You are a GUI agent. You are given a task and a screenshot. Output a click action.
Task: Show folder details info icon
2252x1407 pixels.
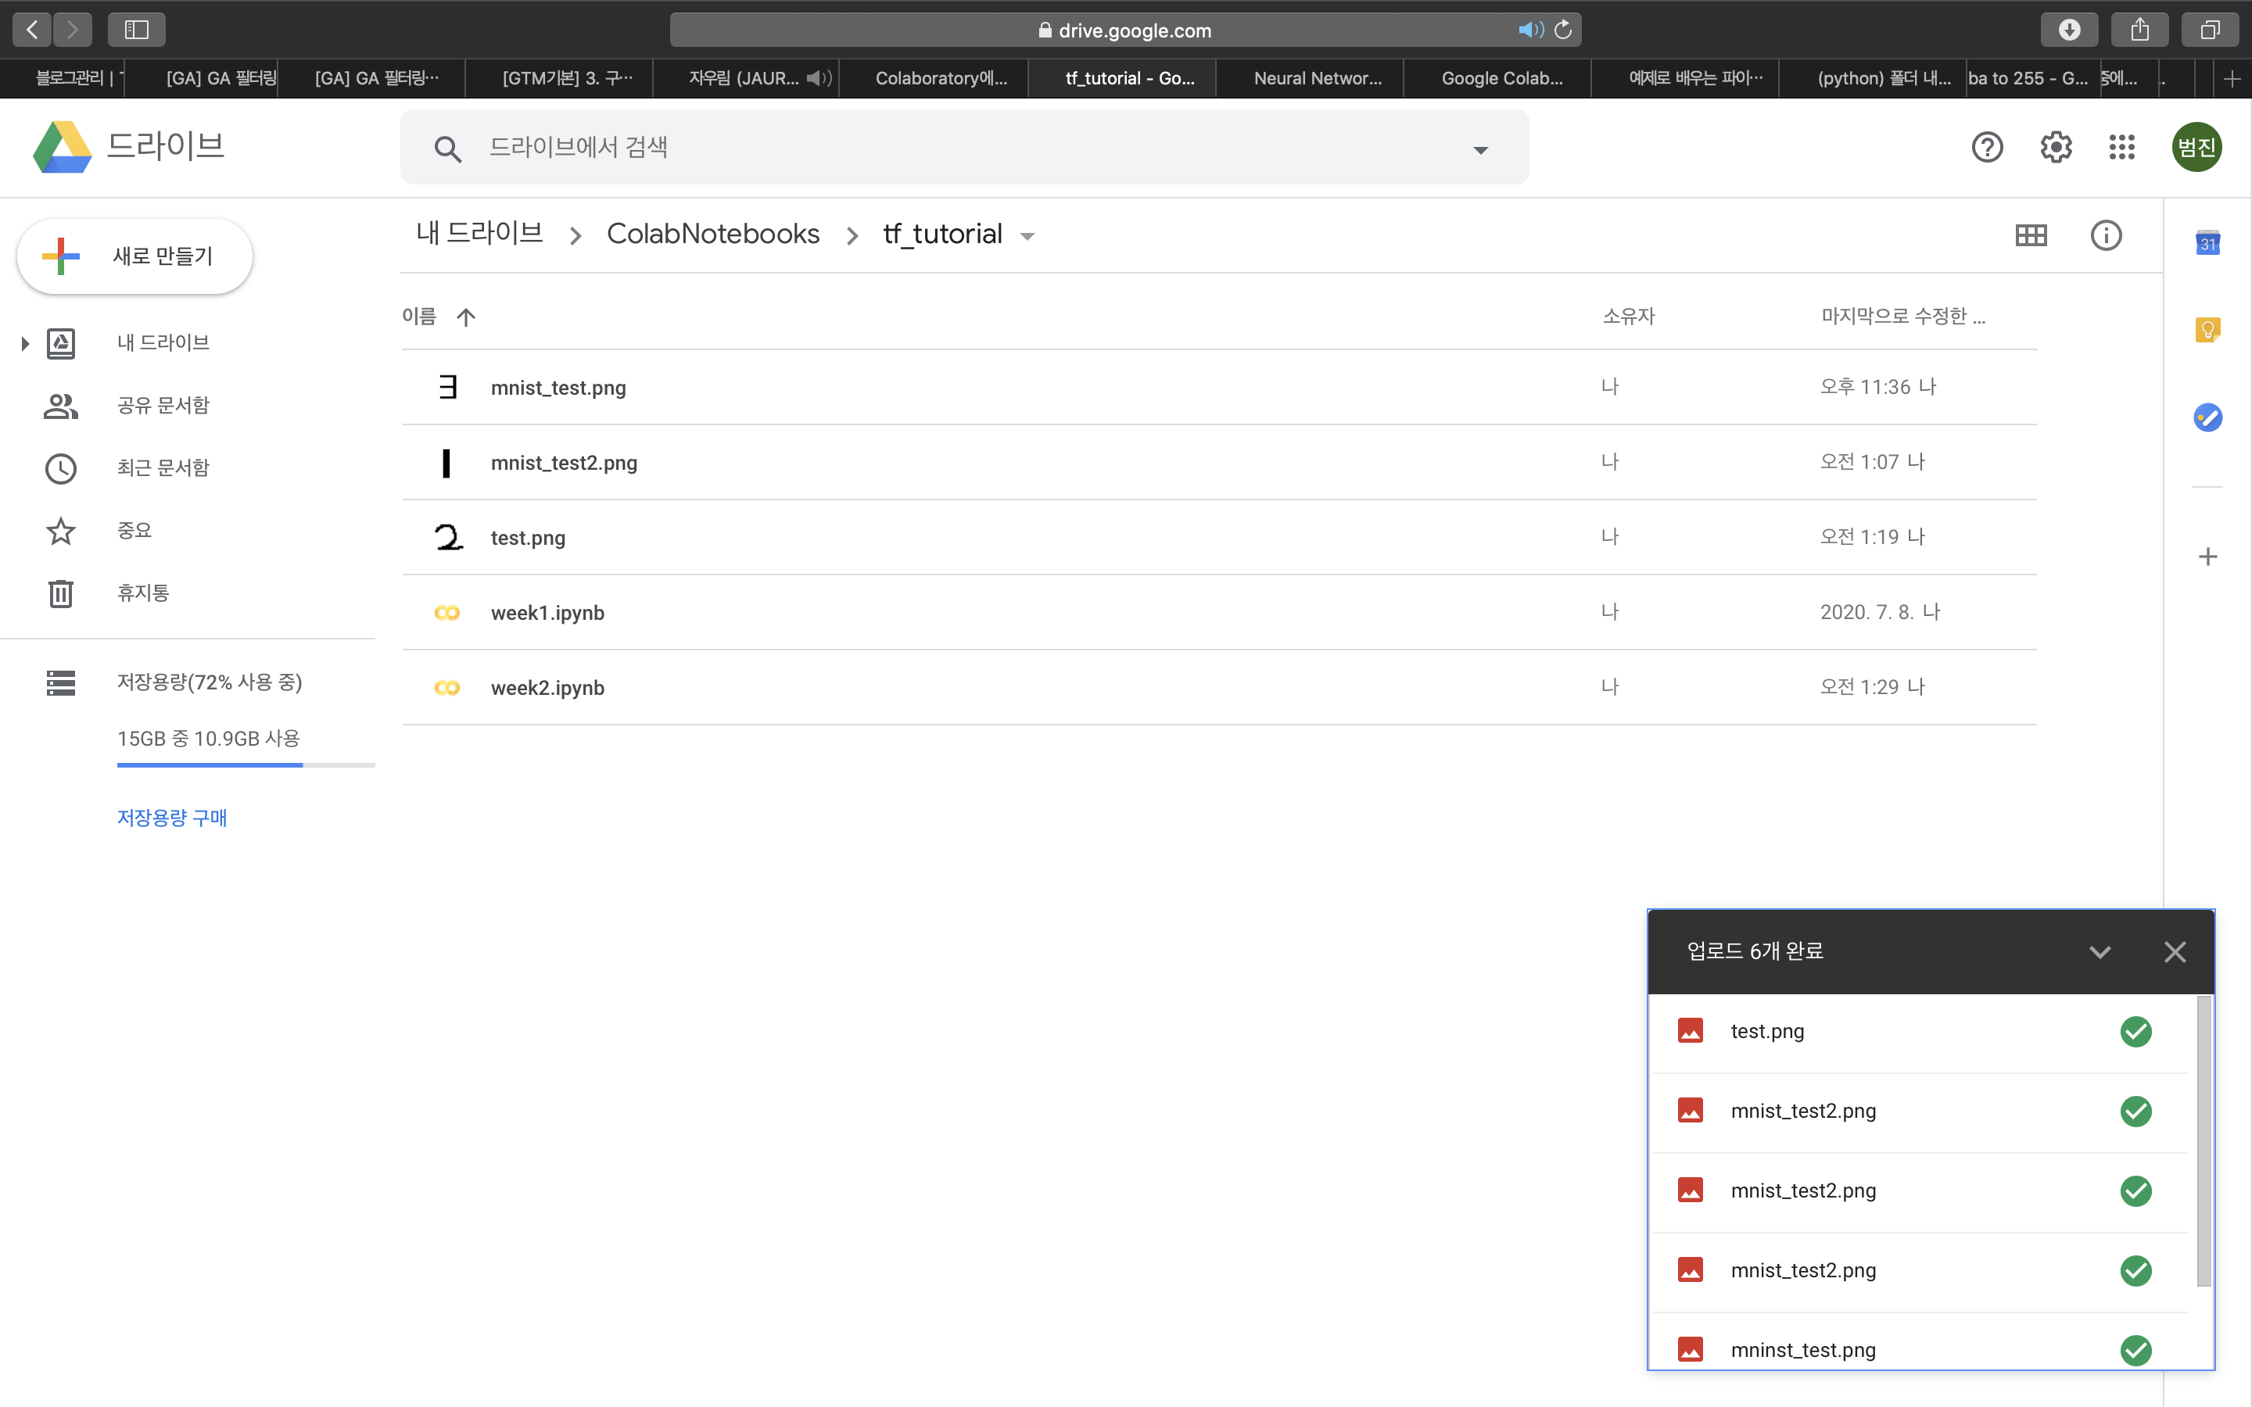coord(2106,235)
